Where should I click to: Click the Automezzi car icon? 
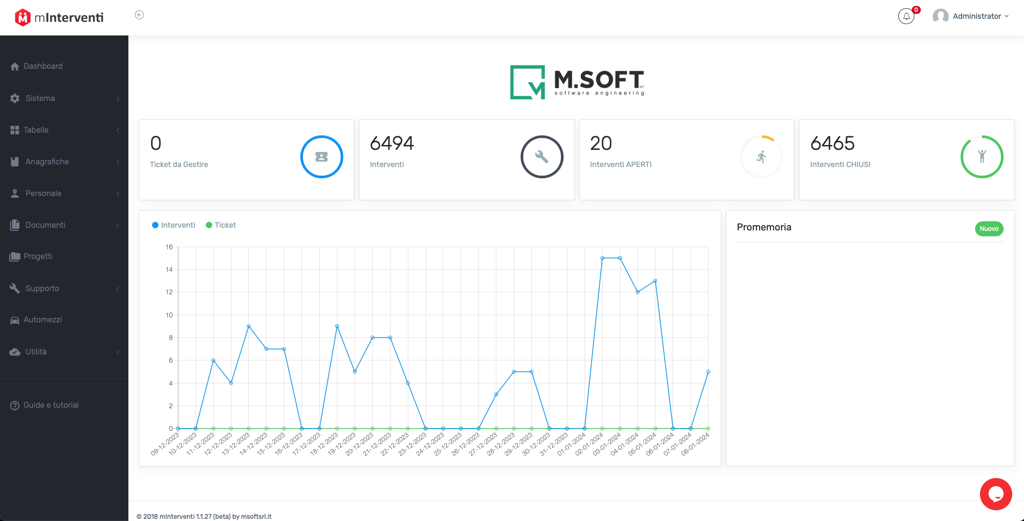point(15,320)
